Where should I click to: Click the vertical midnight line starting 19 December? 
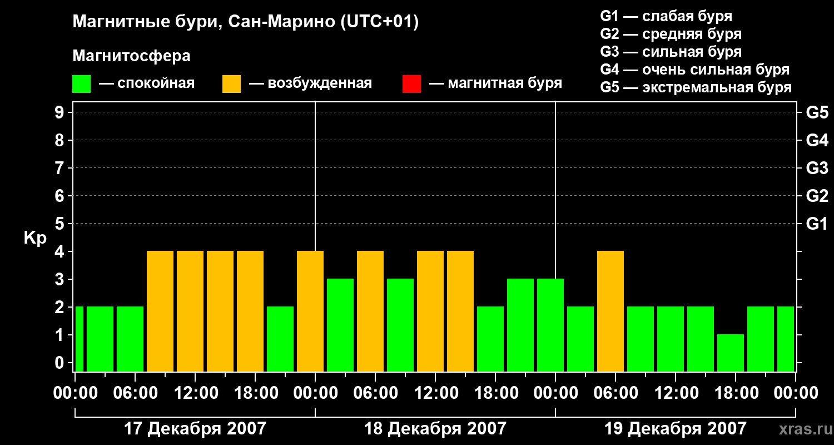pos(555,189)
